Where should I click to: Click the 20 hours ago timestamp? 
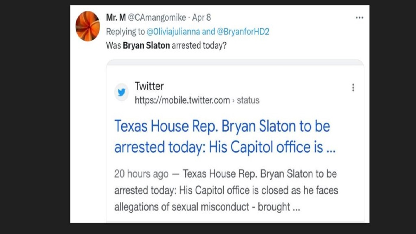point(141,174)
